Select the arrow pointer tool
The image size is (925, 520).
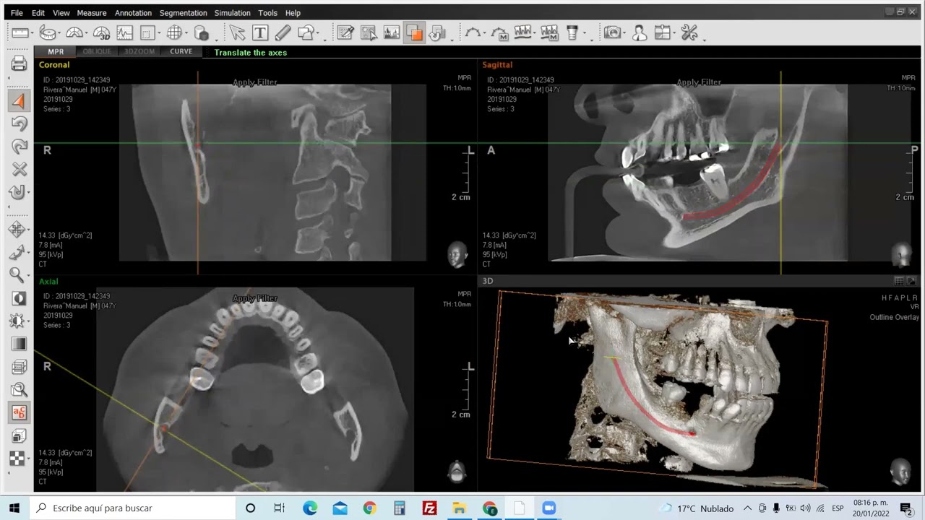237,32
